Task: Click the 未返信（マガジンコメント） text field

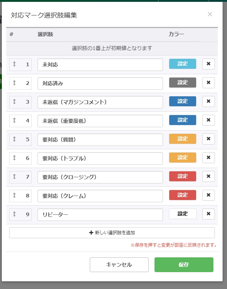Action: coord(100,102)
